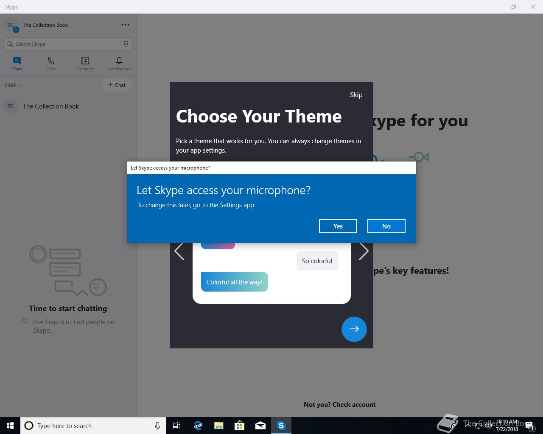The image size is (543, 434).
Task: Open The Collection Book conversation in the chat list
Action: [x=68, y=106]
